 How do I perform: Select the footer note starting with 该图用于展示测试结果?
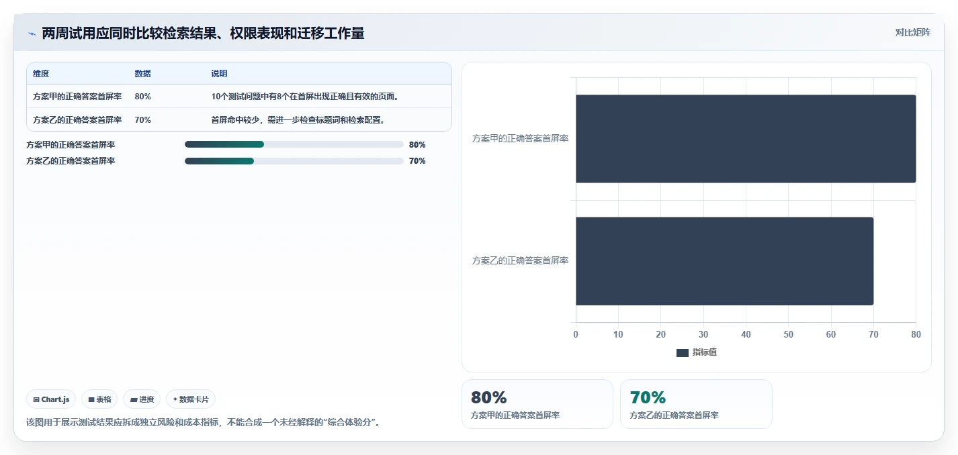204,423
